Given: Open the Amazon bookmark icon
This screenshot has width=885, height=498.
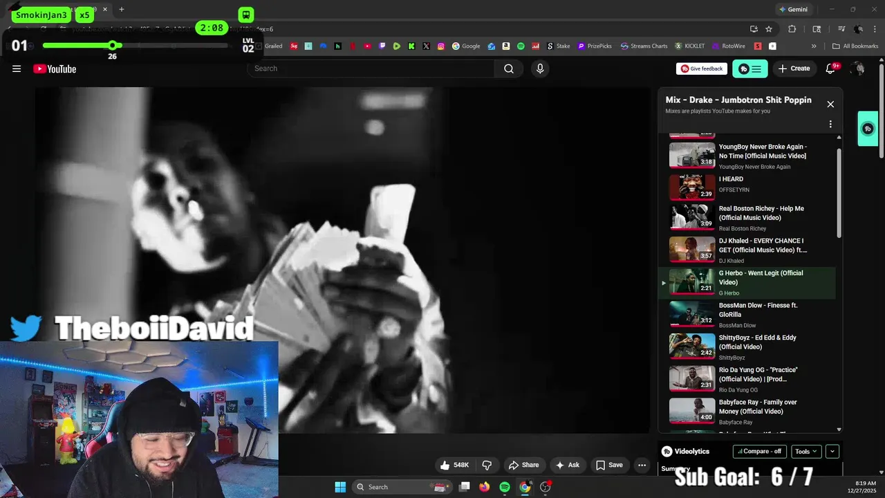Looking at the screenshot, I should [x=506, y=46].
